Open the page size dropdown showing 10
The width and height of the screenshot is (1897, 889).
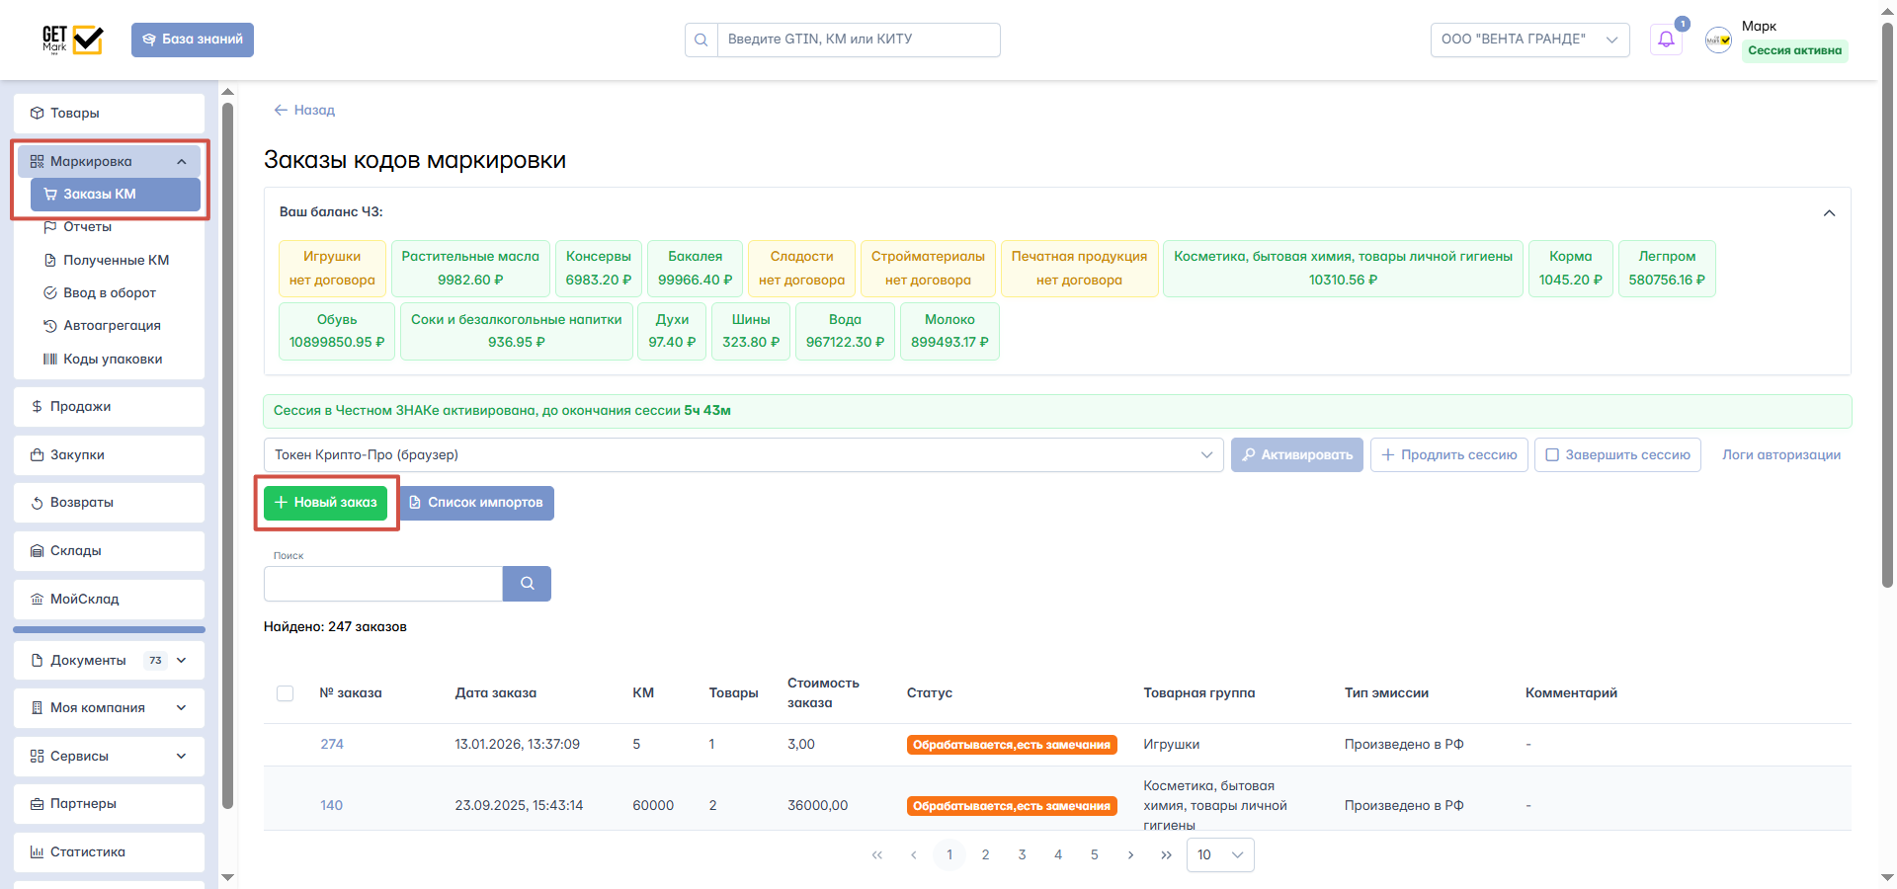click(x=1220, y=855)
